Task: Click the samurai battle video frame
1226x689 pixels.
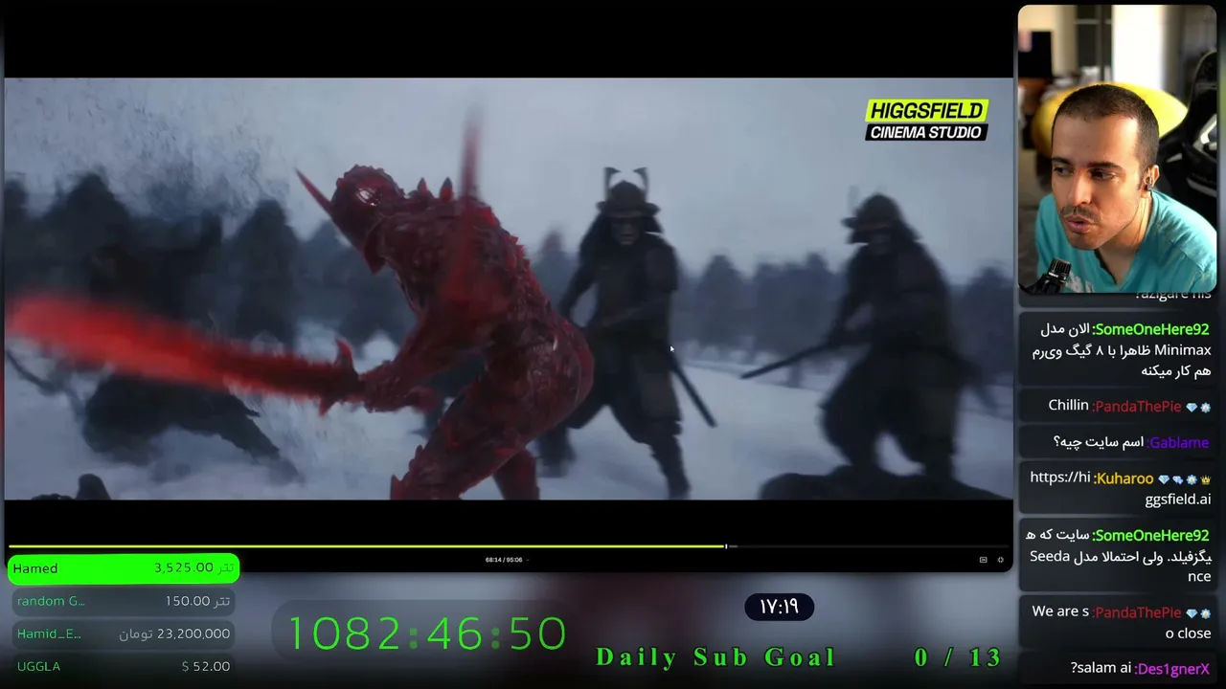Action: (x=509, y=288)
